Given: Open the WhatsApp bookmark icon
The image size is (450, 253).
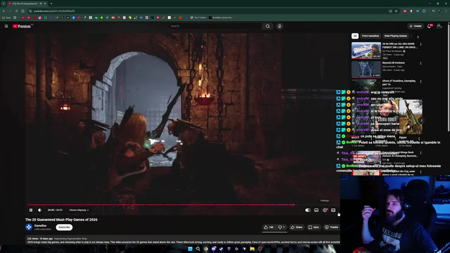Looking at the screenshot, I should [x=45, y=18].
